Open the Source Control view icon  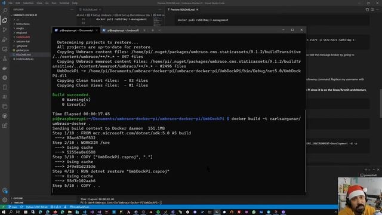(5, 30)
